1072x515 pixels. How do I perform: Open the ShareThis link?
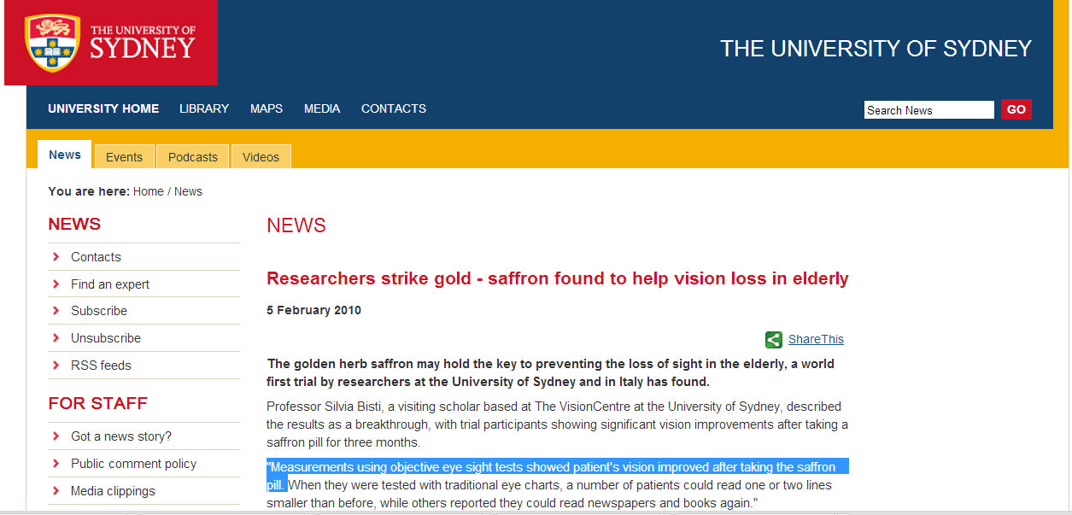tap(815, 339)
